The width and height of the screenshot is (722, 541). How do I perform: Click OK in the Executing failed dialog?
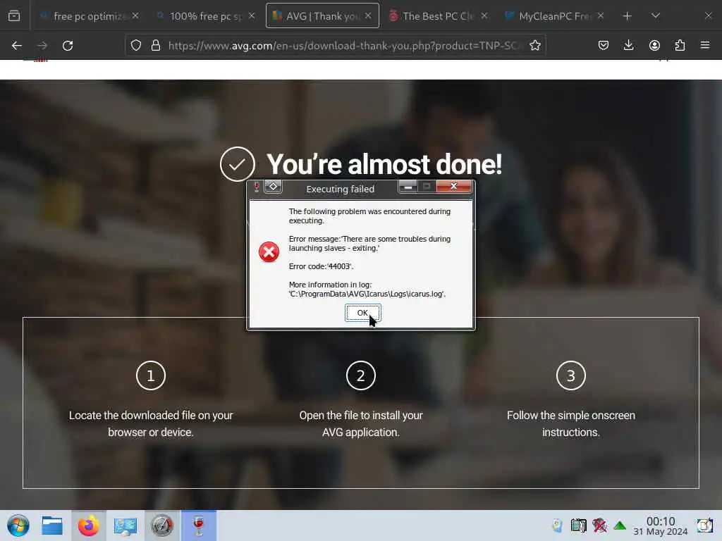pyautogui.click(x=362, y=313)
